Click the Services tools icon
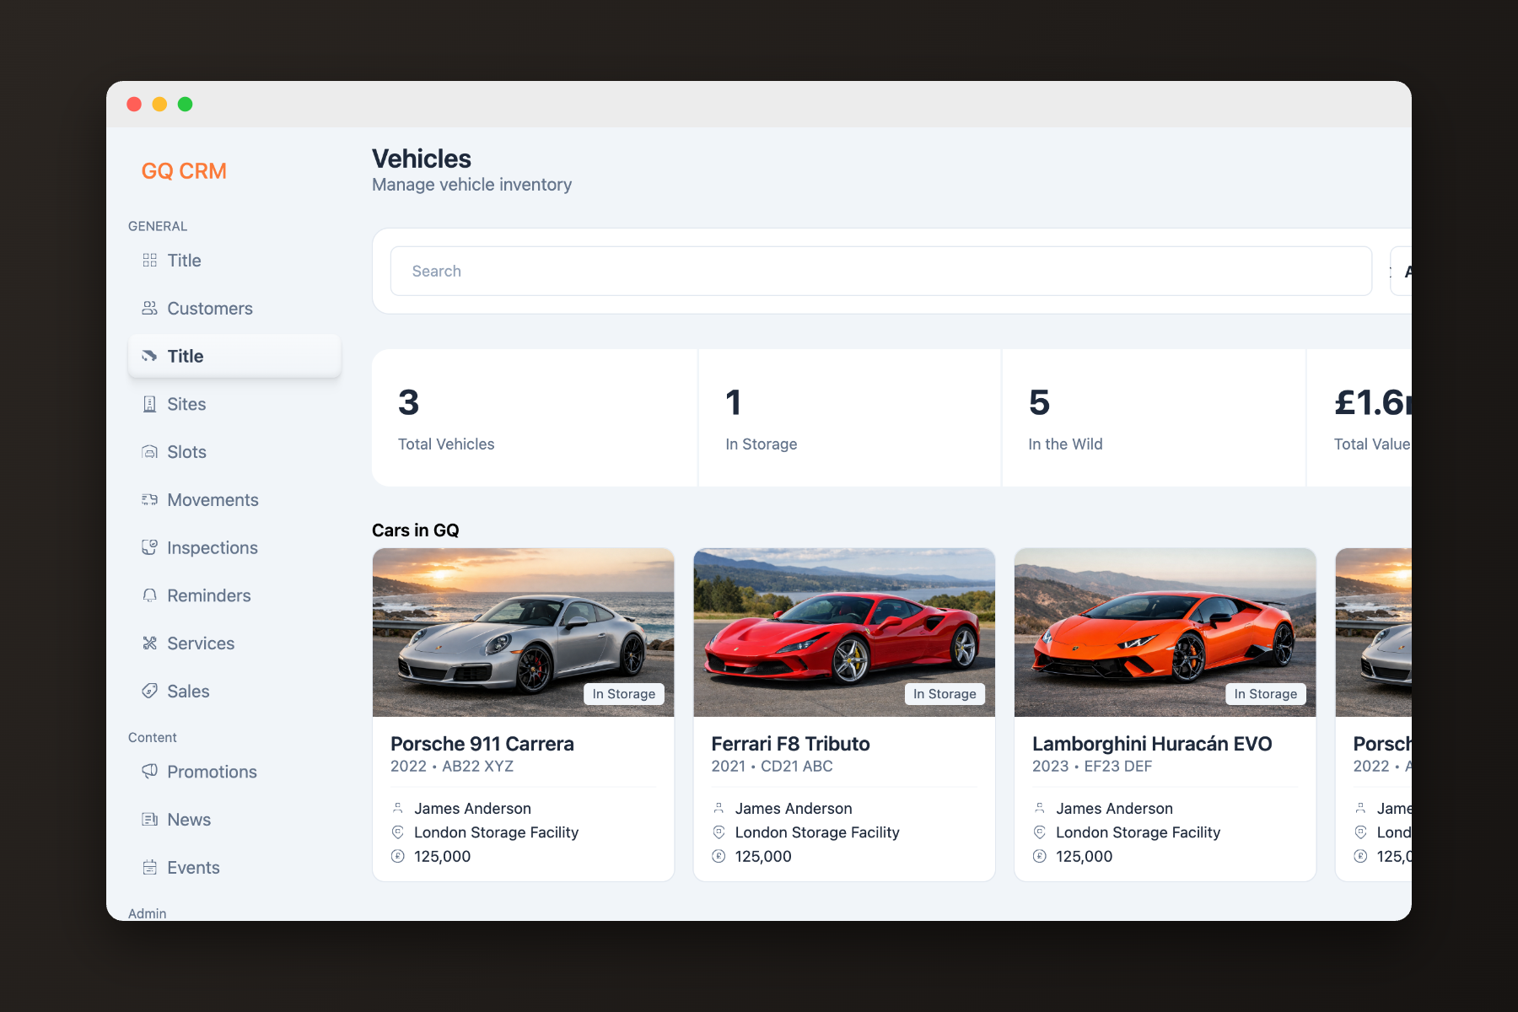 tap(149, 643)
